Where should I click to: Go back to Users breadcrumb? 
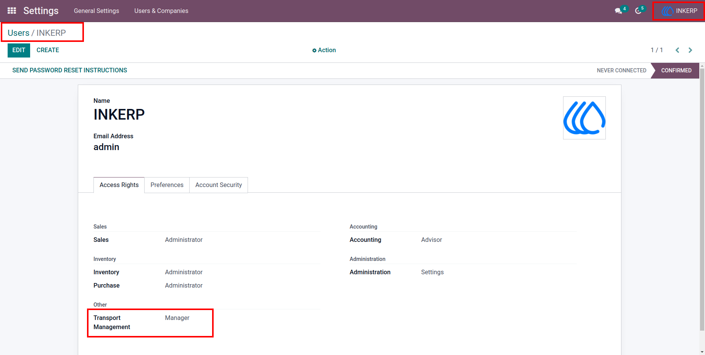point(18,33)
